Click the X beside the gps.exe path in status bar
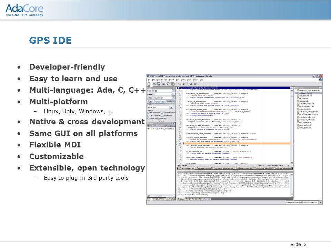Image resolution: width=331 pixels, height=248 pixels. 320,202
